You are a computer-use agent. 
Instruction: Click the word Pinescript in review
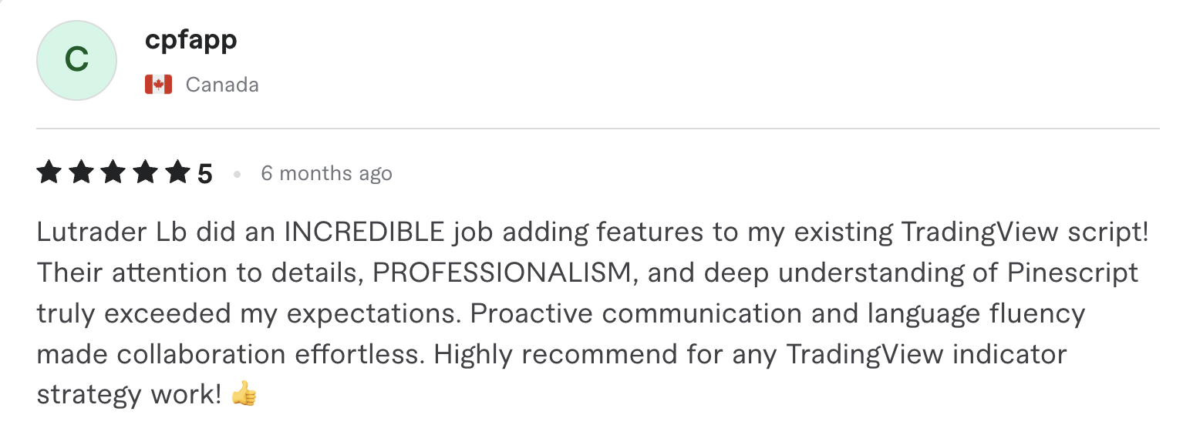coord(1077,273)
